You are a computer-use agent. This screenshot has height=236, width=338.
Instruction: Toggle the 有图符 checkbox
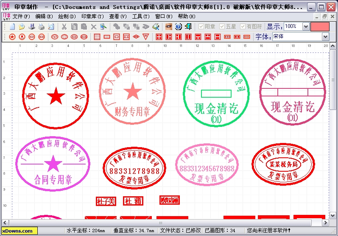[243, 26]
